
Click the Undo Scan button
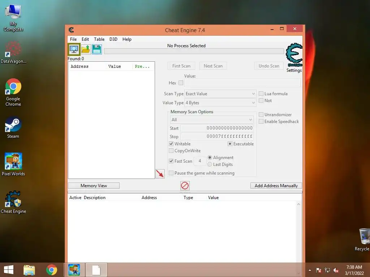pyautogui.click(x=269, y=66)
